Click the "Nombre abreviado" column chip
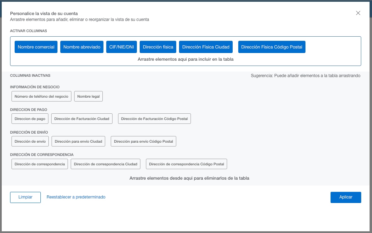 82,46
